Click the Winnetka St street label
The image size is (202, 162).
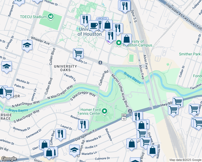[93, 139]
